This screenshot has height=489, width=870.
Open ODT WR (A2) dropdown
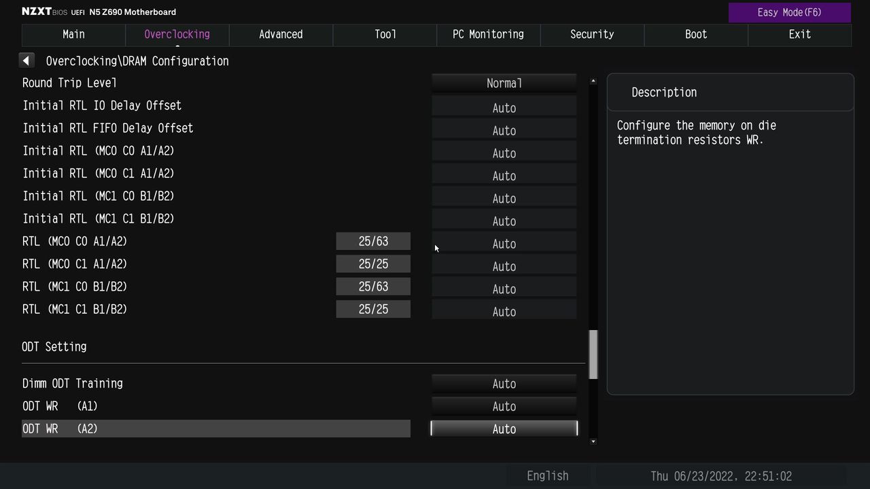point(504,429)
